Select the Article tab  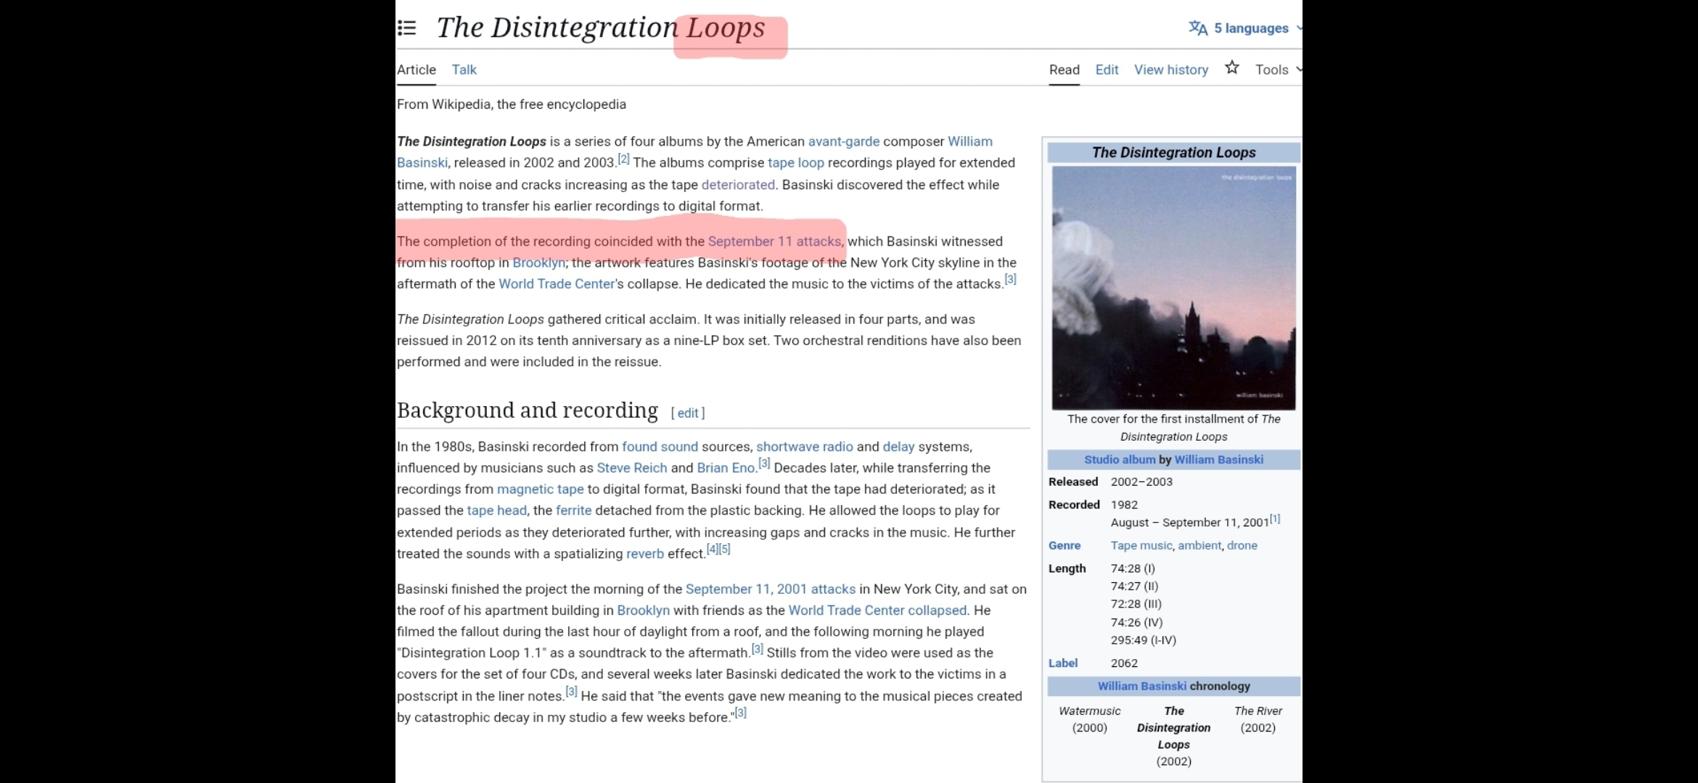tap(417, 70)
